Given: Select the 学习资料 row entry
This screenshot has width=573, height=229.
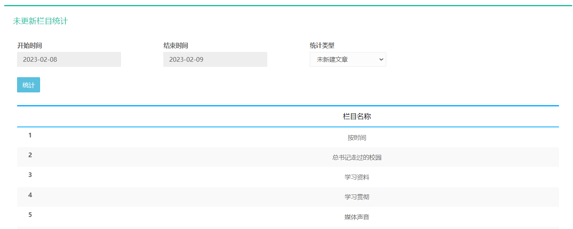Looking at the screenshot, I should pos(357,177).
